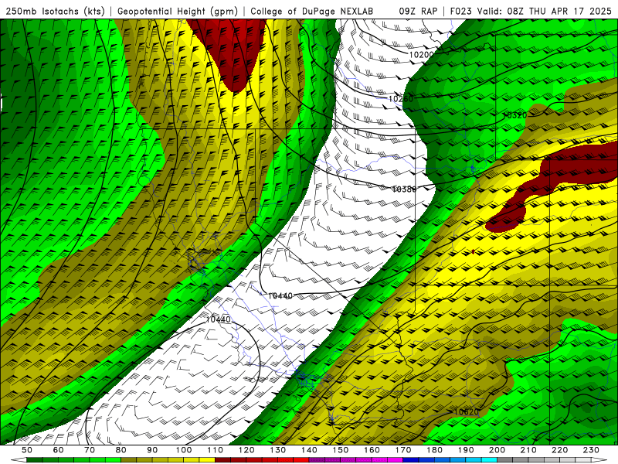Click the '130' knots scale label
The image size is (618, 464).
click(277, 450)
